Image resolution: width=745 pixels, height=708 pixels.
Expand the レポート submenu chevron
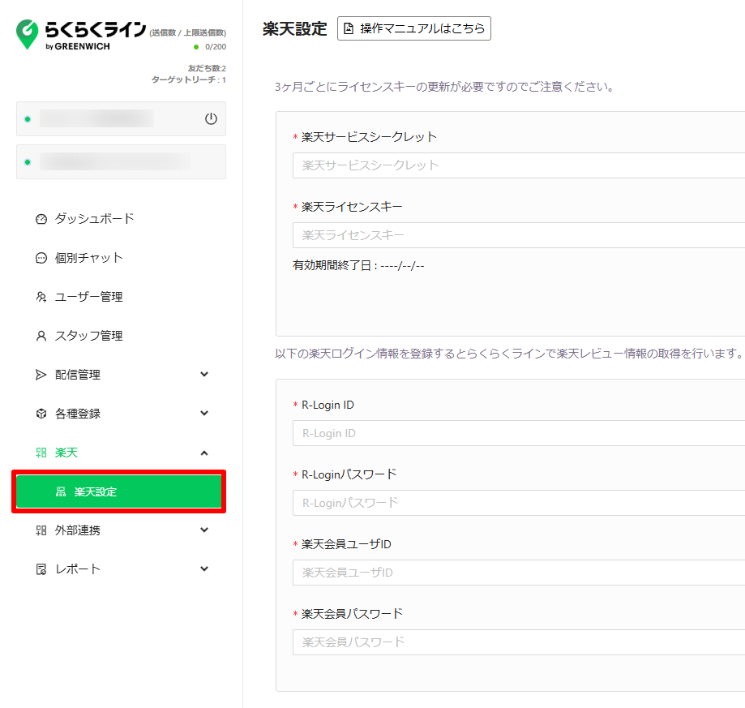pos(204,569)
